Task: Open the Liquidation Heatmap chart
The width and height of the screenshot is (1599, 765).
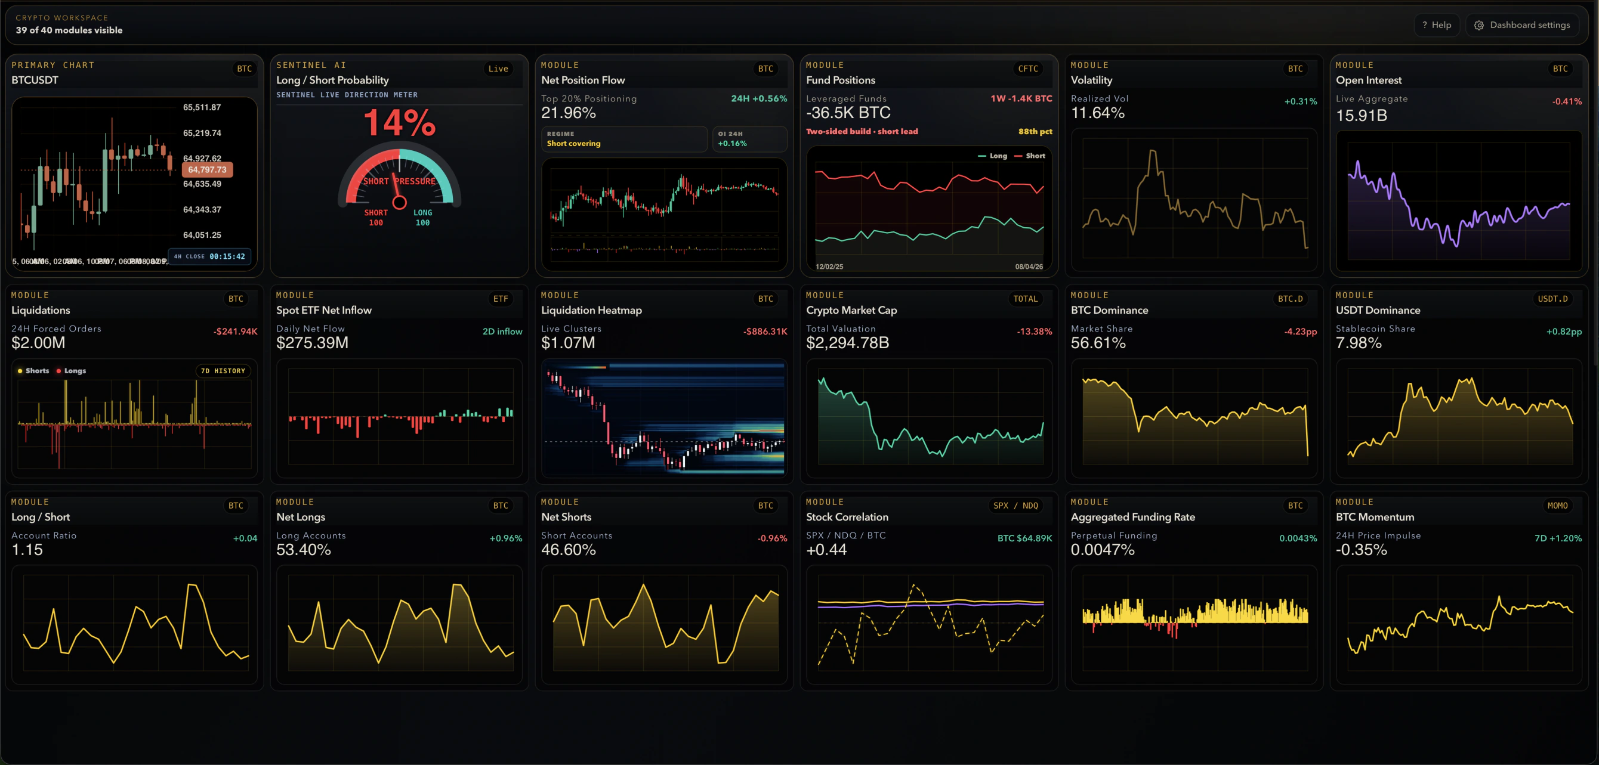Action: tap(664, 417)
